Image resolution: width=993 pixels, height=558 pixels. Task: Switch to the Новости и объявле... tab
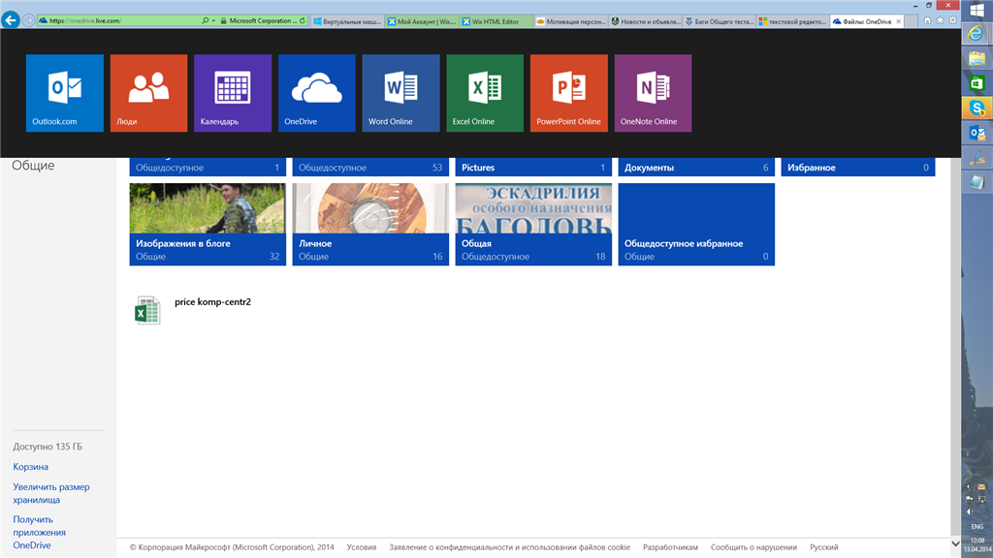click(645, 21)
